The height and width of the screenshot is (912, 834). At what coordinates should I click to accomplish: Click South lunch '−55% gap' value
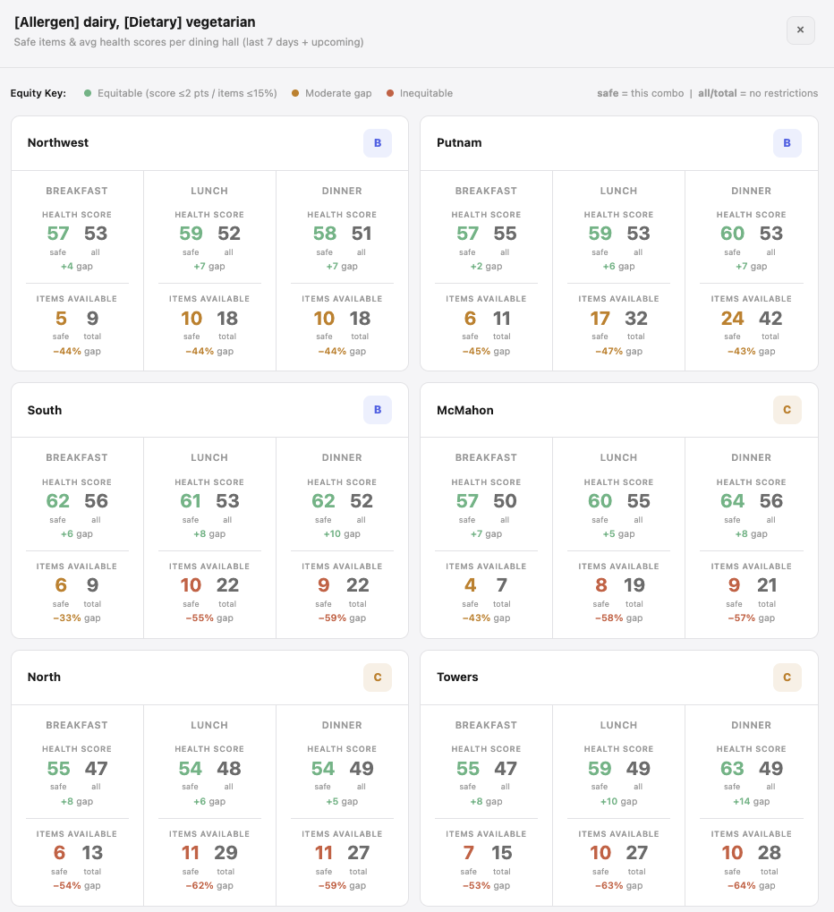(x=209, y=618)
